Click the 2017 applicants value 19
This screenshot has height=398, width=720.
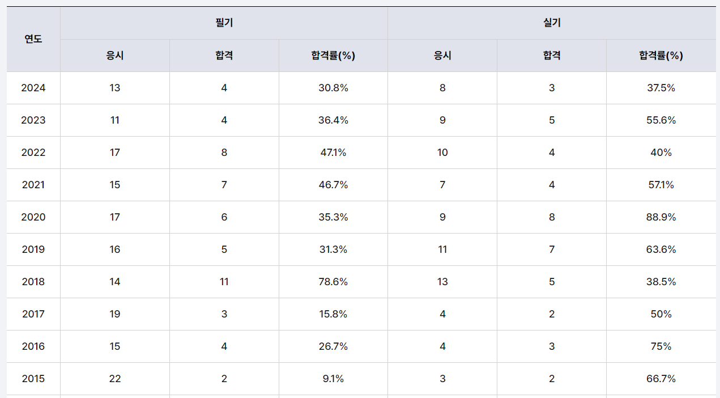coord(115,314)
